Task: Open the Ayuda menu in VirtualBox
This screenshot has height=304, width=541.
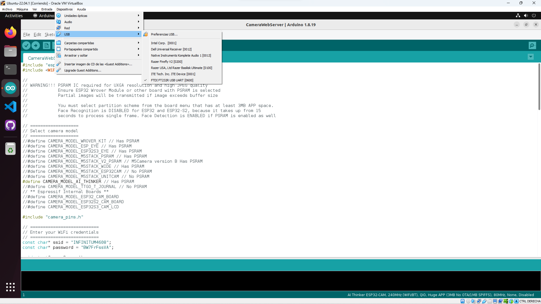Action: (81, 9)
